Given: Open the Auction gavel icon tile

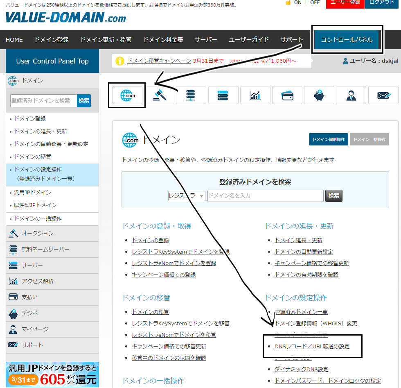Looking at the screenshot, I should click(x=159, y=95).
